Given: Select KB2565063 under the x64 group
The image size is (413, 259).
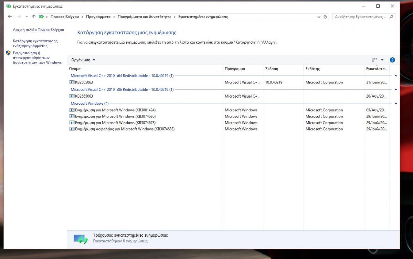Looking at the screenshot, I should pyautogui.click(x=229, y=82).
